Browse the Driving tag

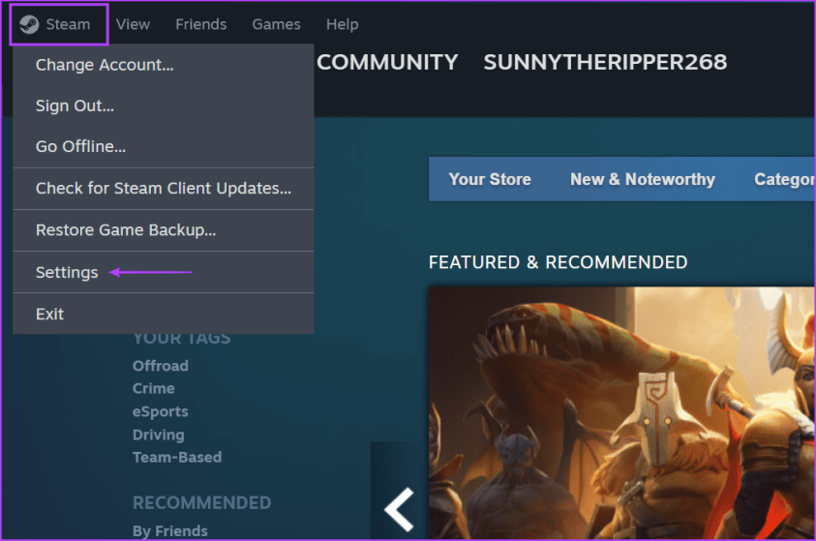point(158,435)
